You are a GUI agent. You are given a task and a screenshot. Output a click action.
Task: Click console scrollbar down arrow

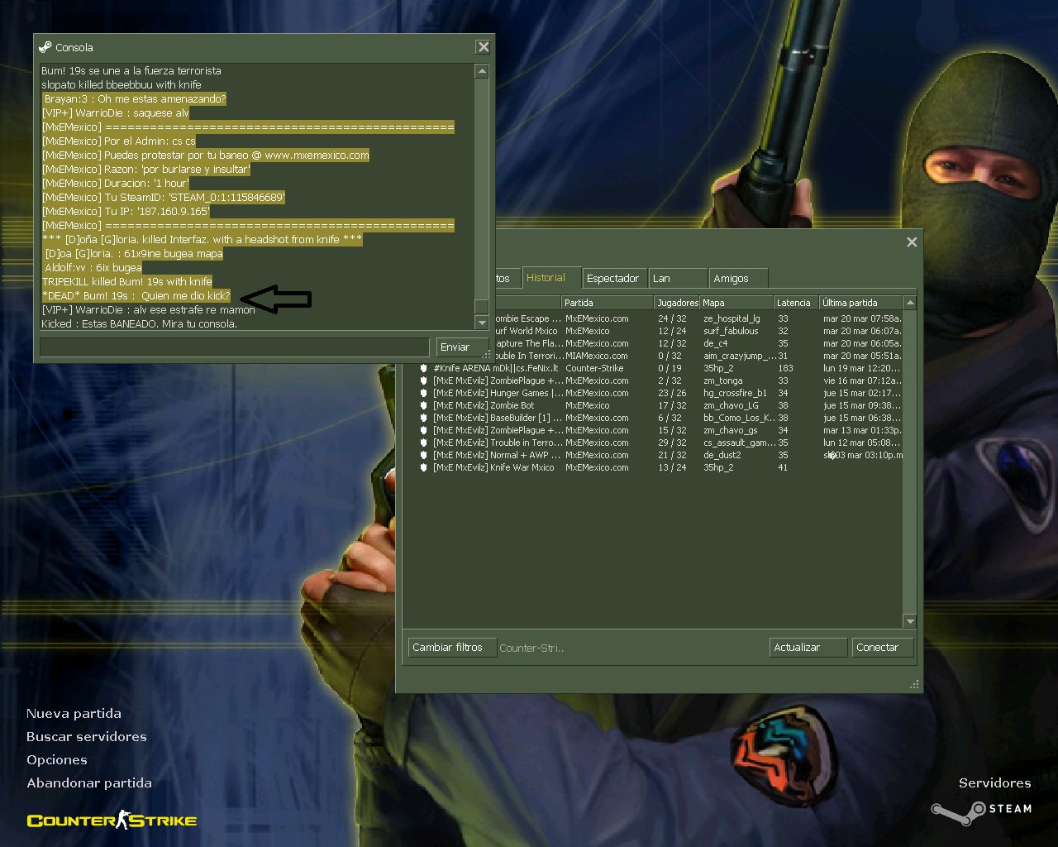click(482, 323)
